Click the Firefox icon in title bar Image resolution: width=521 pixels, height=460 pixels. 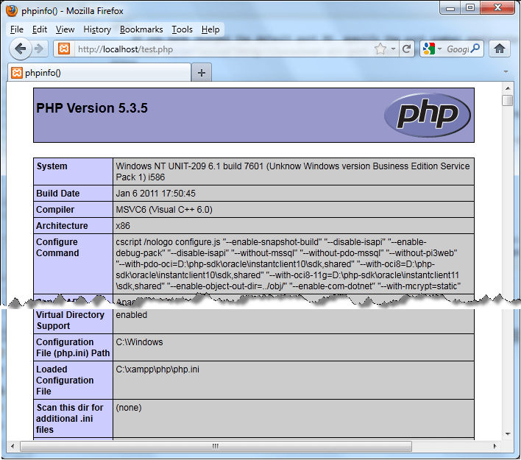[x=12, y=10]
